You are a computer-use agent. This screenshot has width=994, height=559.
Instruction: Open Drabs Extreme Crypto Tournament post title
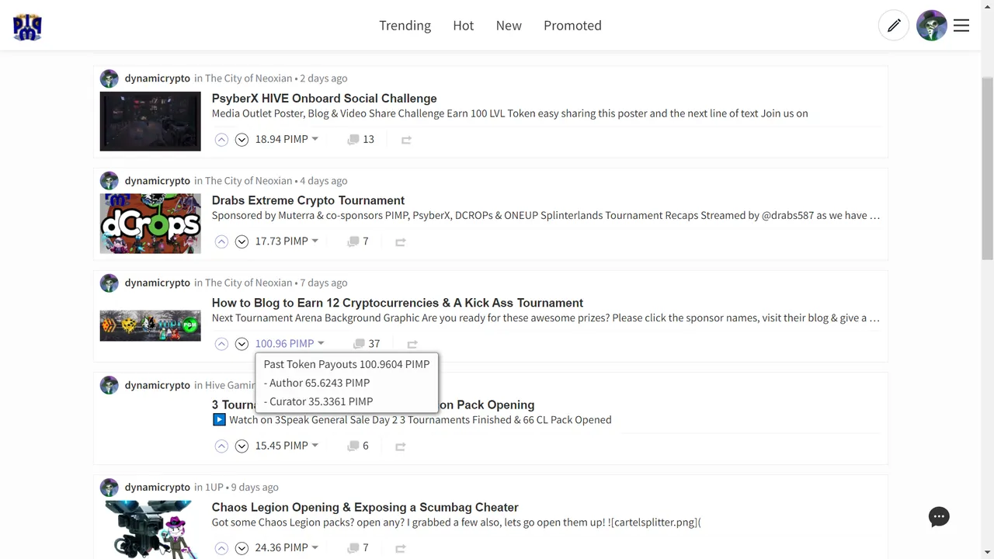[x=308, y=200]
